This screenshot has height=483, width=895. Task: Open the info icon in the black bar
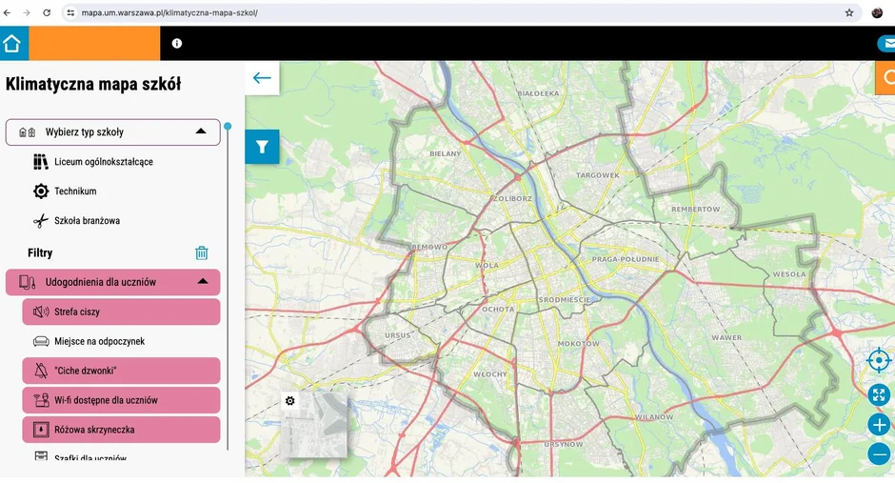click(176, 43)
